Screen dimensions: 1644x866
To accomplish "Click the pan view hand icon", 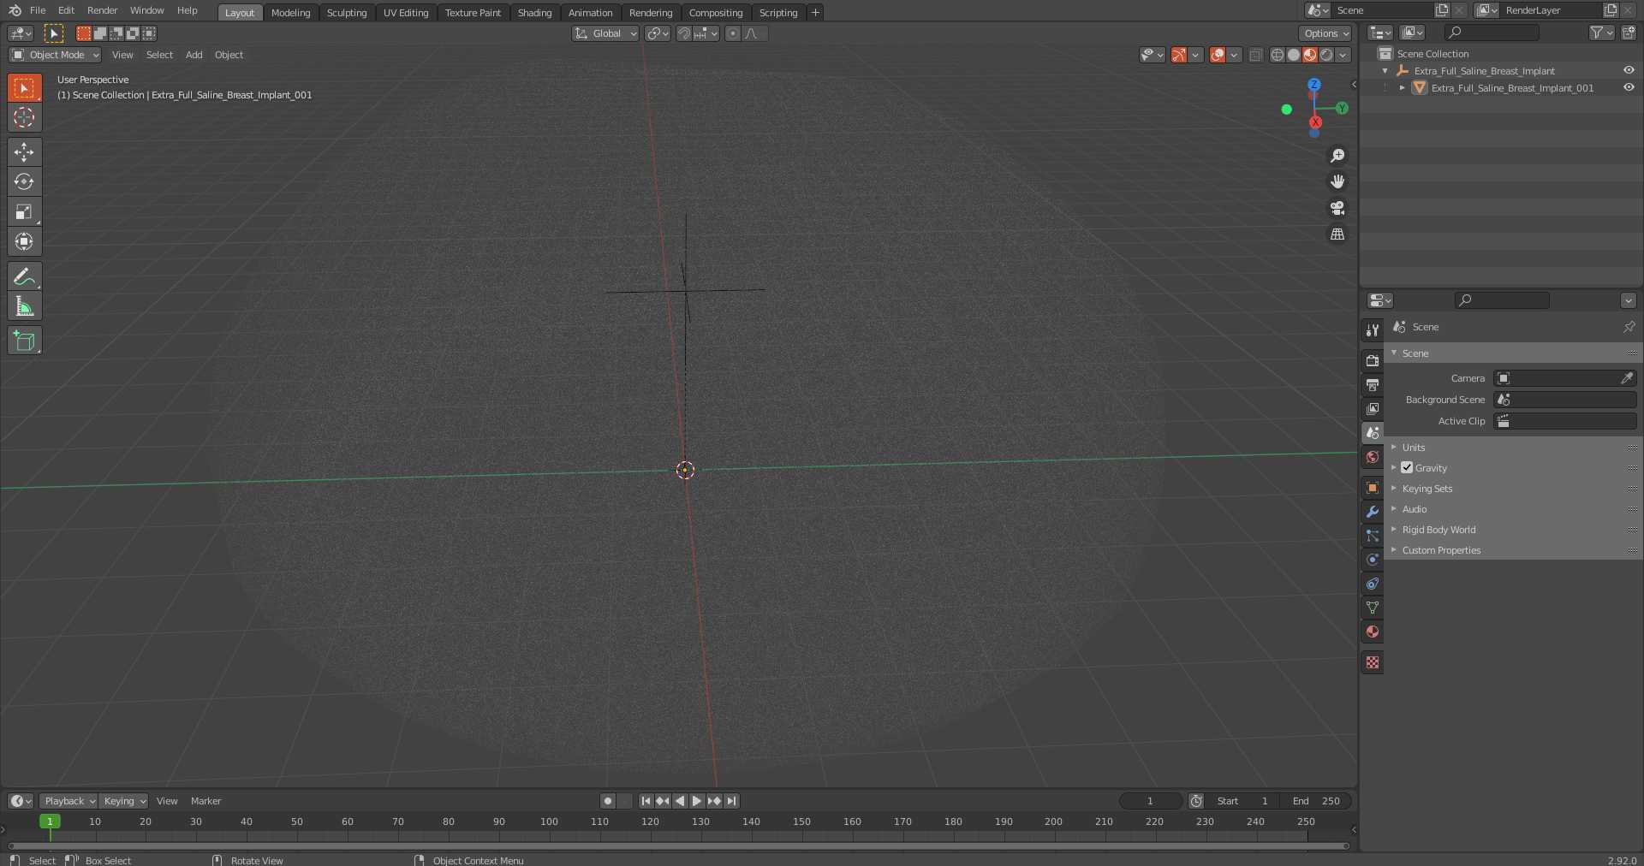I will click(1337, 181).
